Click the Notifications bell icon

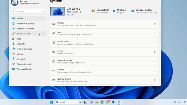pyautogui.click(x=53, y=43)
